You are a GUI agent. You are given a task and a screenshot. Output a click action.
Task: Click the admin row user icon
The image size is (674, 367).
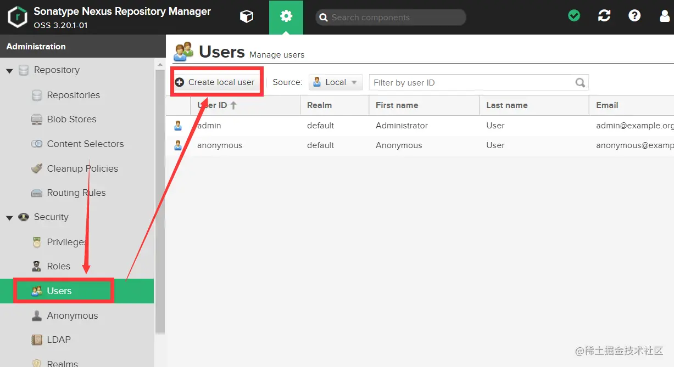tap(178, 126)
